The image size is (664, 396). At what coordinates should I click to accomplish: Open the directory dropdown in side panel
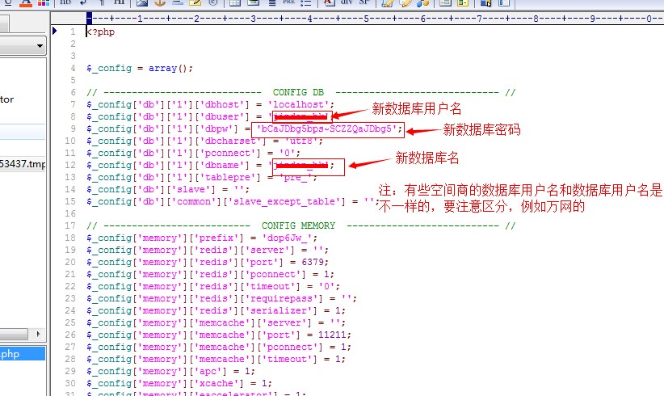pyautogui.click(x=39, y=48)
